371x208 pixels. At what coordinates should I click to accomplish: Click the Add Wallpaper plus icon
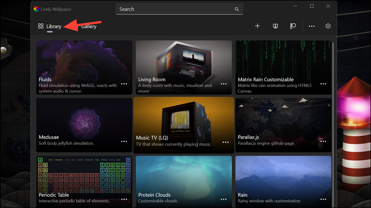click(x=257, y=26)
